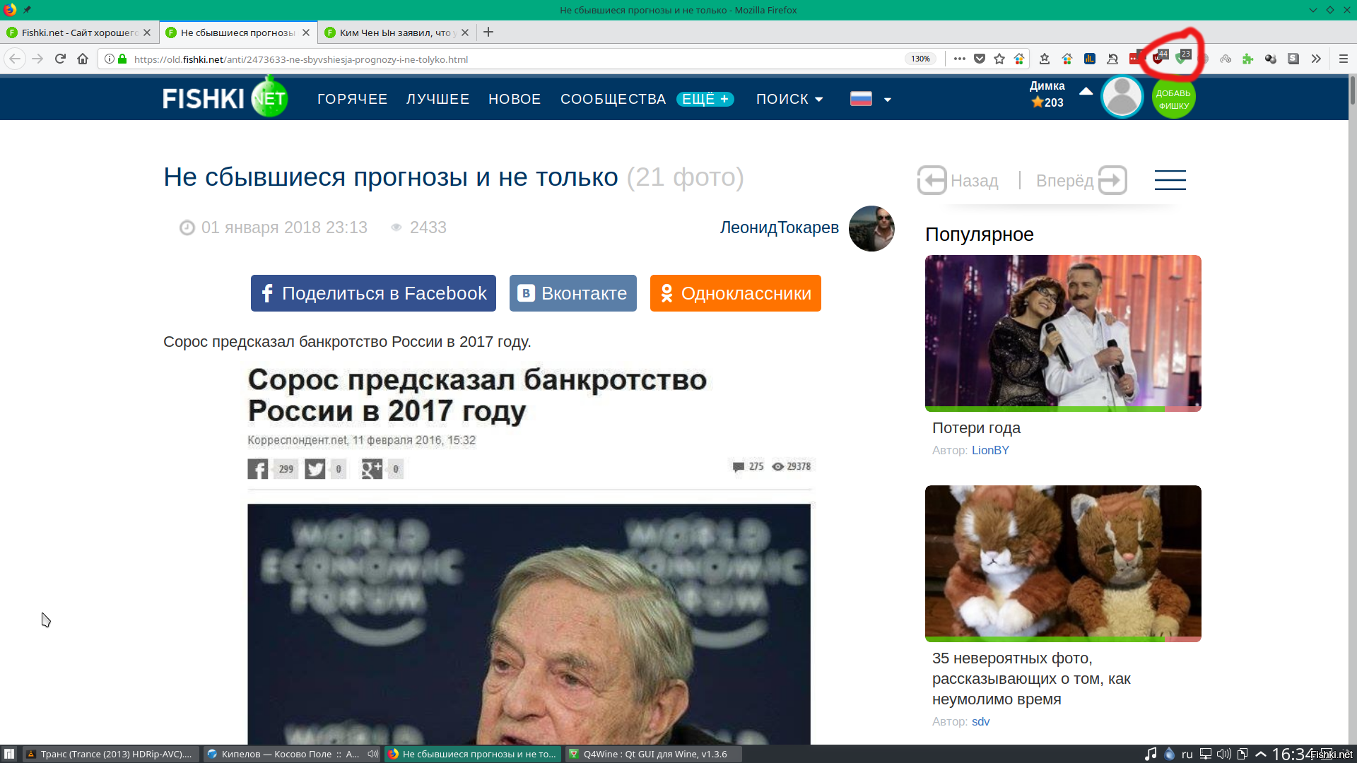Expand the ПОИСК dropdown
The image size is (1357, 763).
[789, 99]
